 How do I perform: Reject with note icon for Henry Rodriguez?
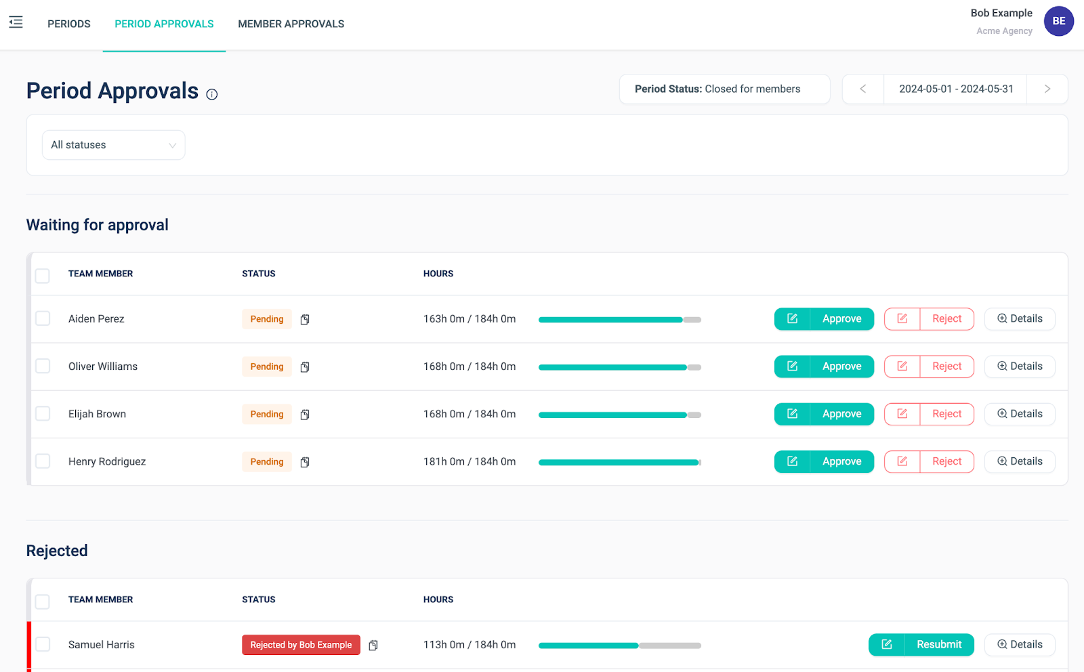pyautogui.click(x=902, y=461)
